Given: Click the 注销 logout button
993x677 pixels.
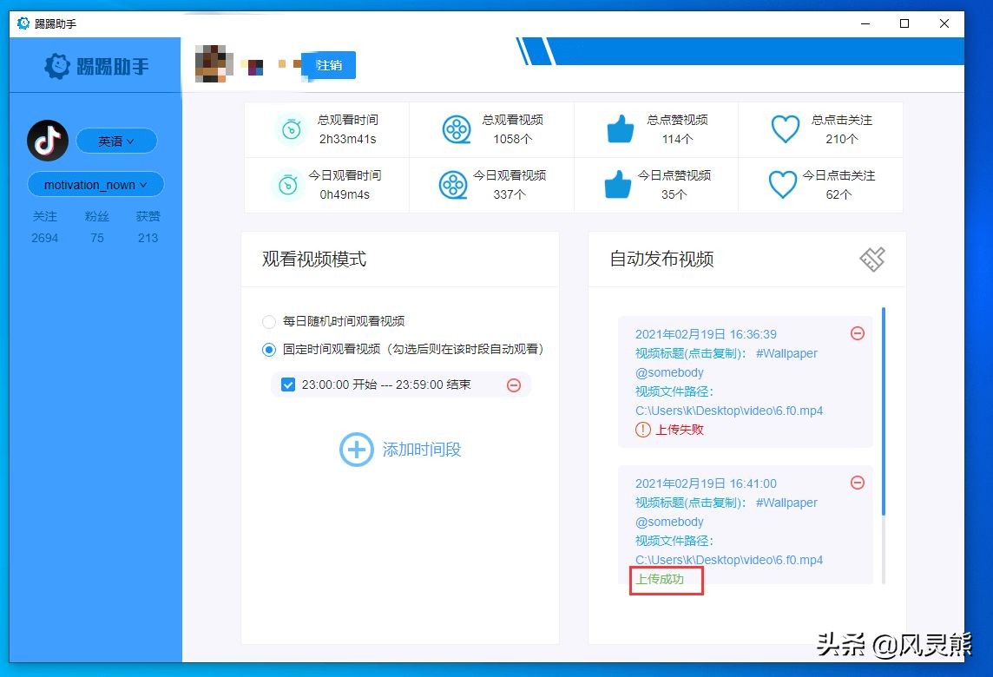Looking at the screenshot, I should tap(328, 64).
